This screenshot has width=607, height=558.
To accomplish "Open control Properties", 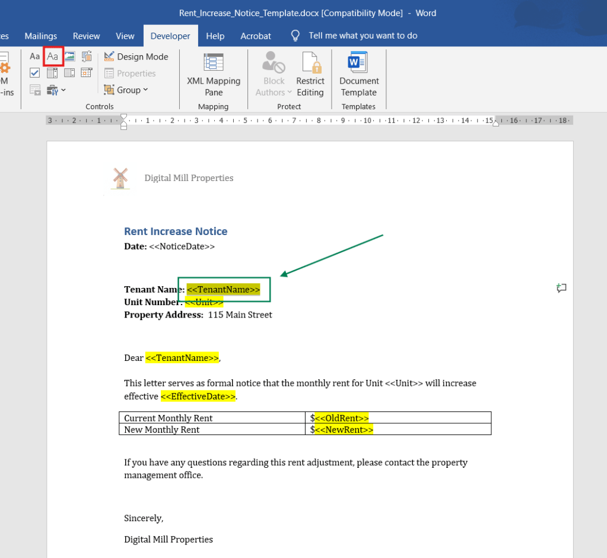I will click(130, 73).
